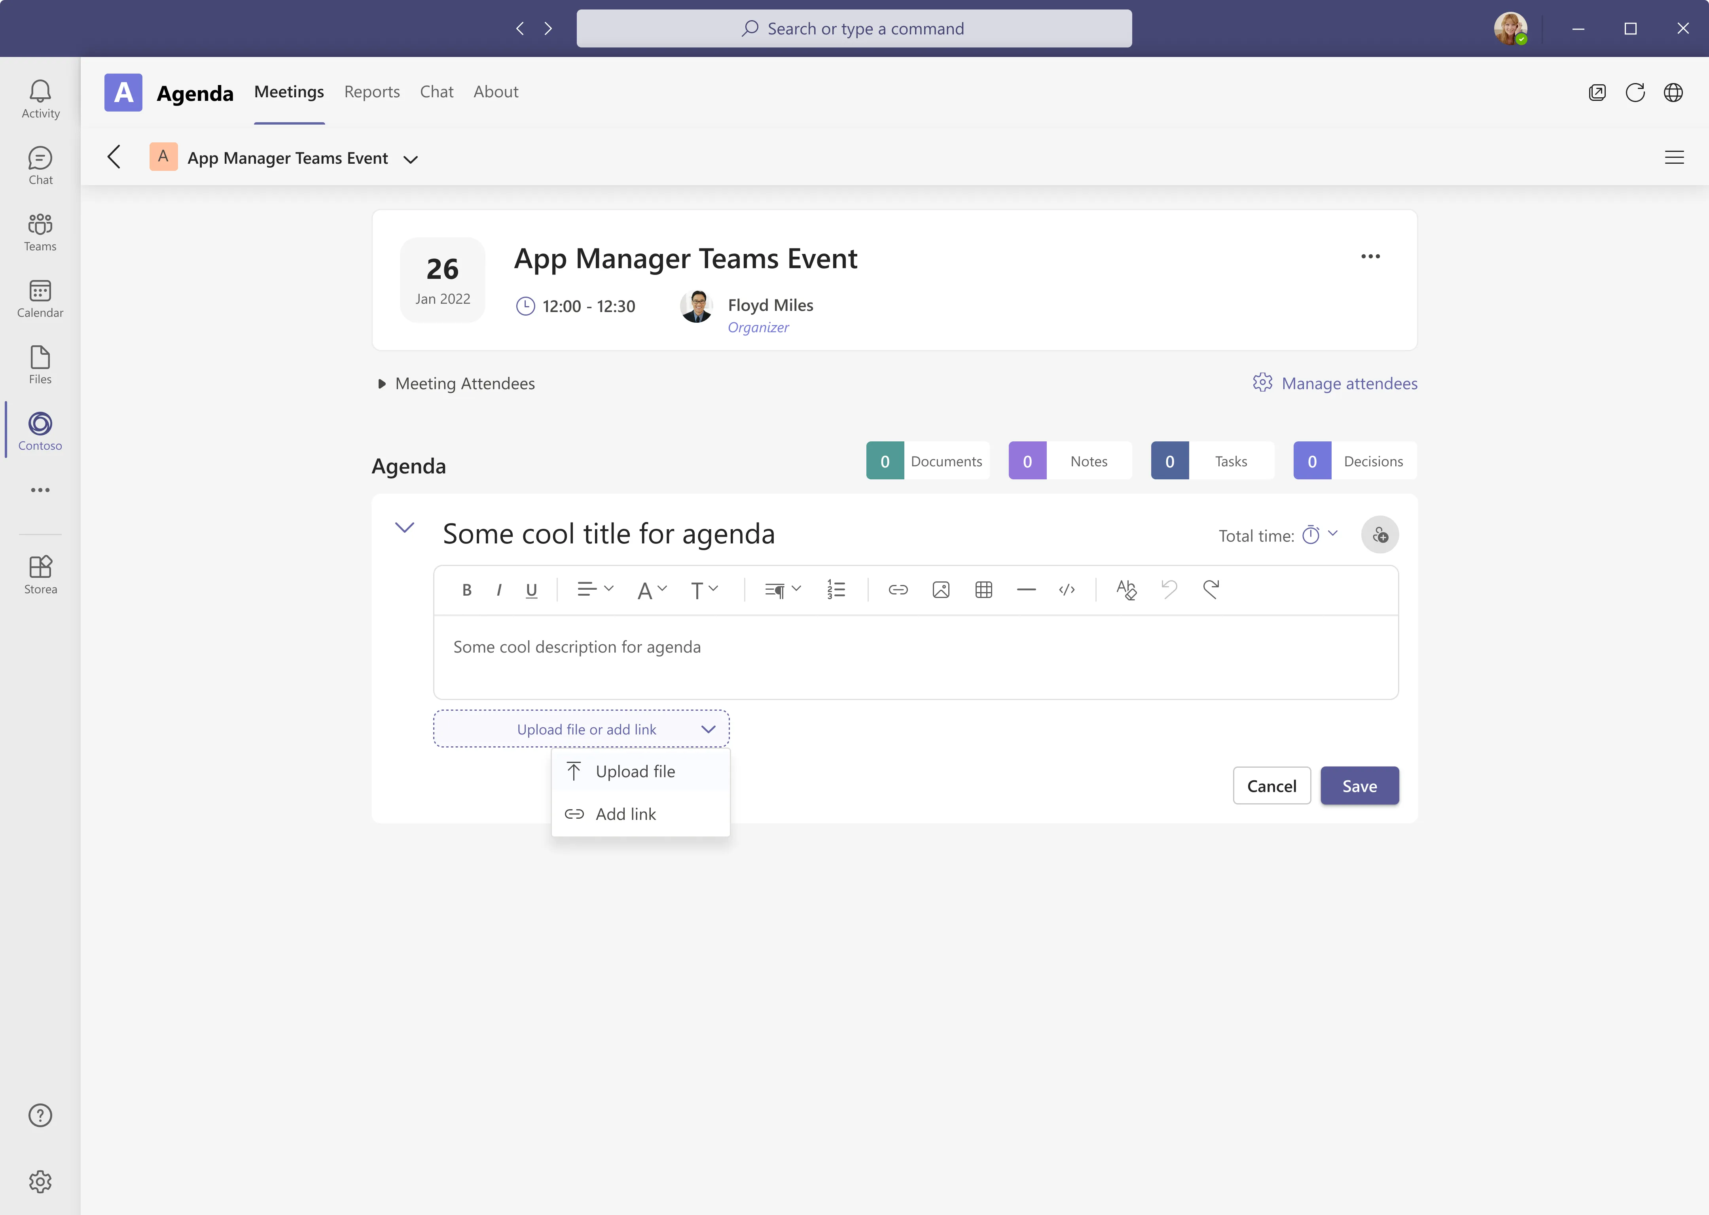The image size is (1709, 1215).
Task: Open Manage attendees link
Action: click(1335, 384)
